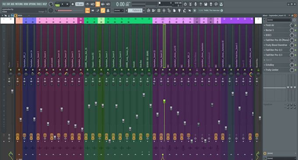
Task: Toggle the orange typing keyboard to piano icon
Action: click(x=87, y=10)
